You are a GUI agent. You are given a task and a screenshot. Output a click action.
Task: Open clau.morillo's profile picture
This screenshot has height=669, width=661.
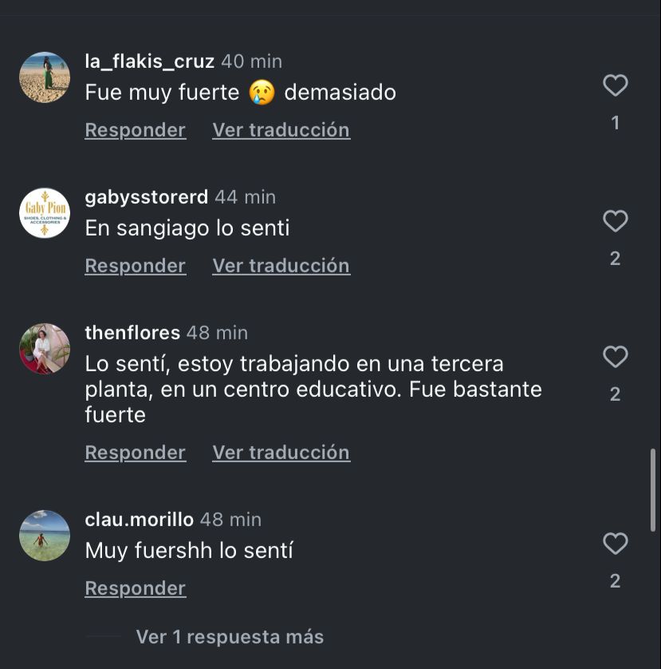point(45,536)
